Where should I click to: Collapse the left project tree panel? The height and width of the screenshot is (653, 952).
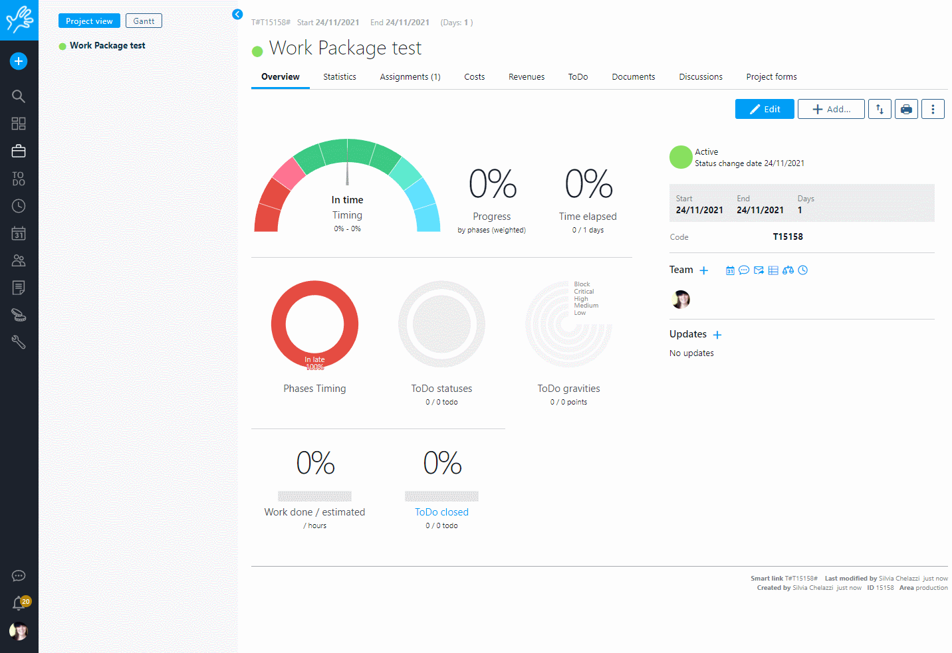[237, 14]
